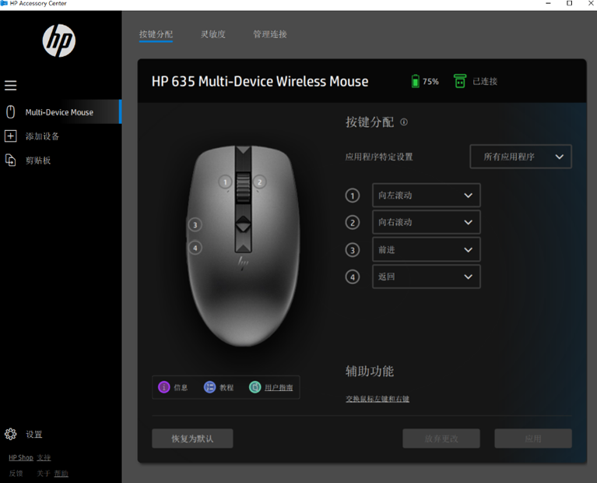Image resolution: width=597 pixels, height=483 pixels.
Task: Click the green battery icon showing 75%
Action: (416, 81)
